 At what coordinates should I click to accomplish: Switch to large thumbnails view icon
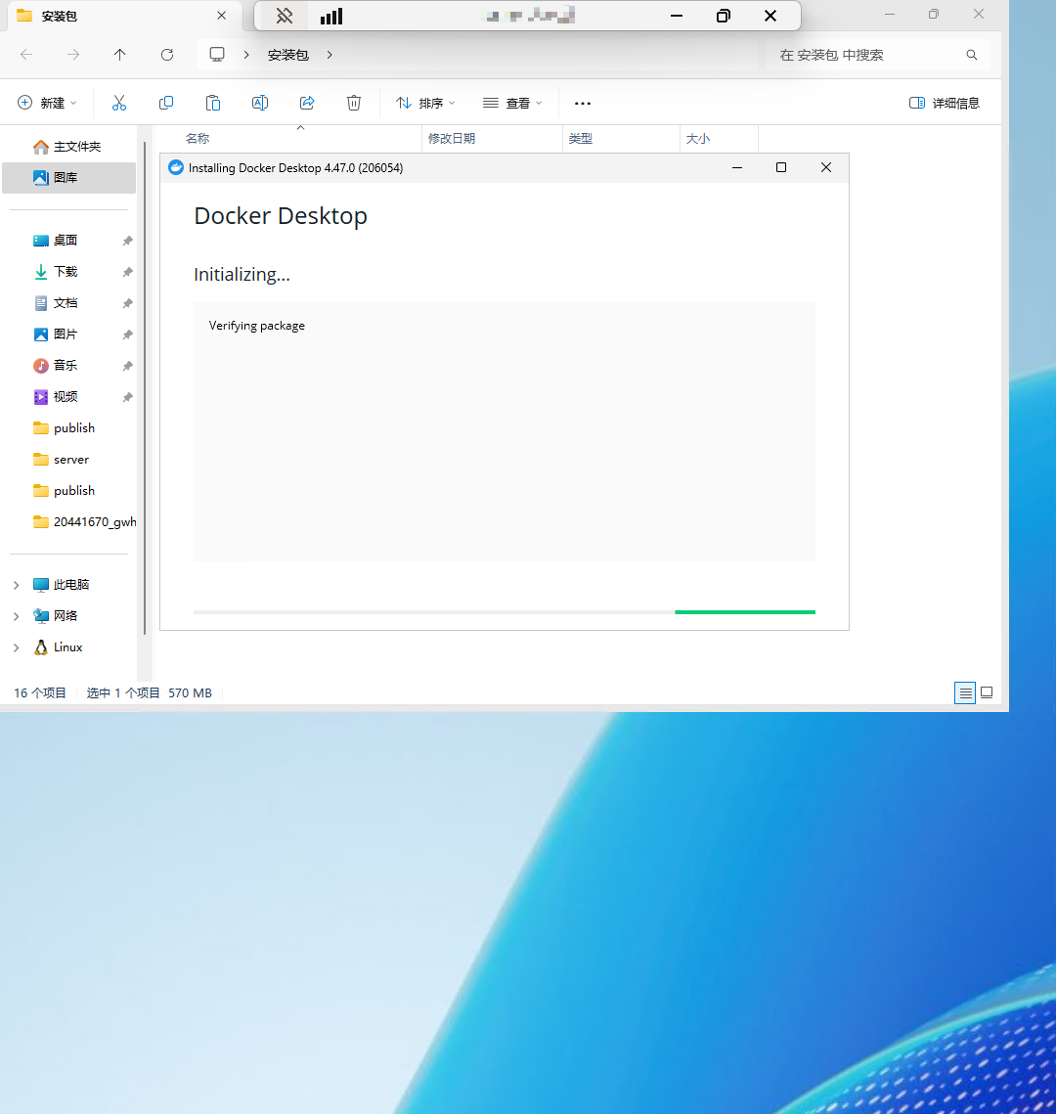click(987, 692)
